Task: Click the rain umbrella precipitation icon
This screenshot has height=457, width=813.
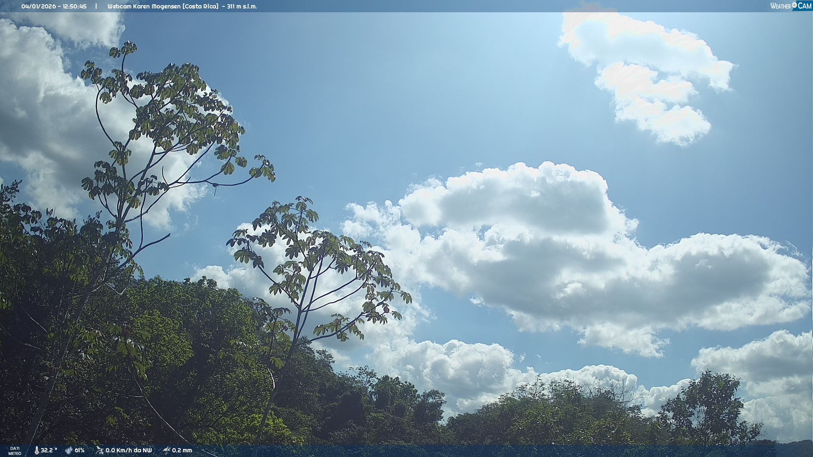Action: click(x=166, y=450)
